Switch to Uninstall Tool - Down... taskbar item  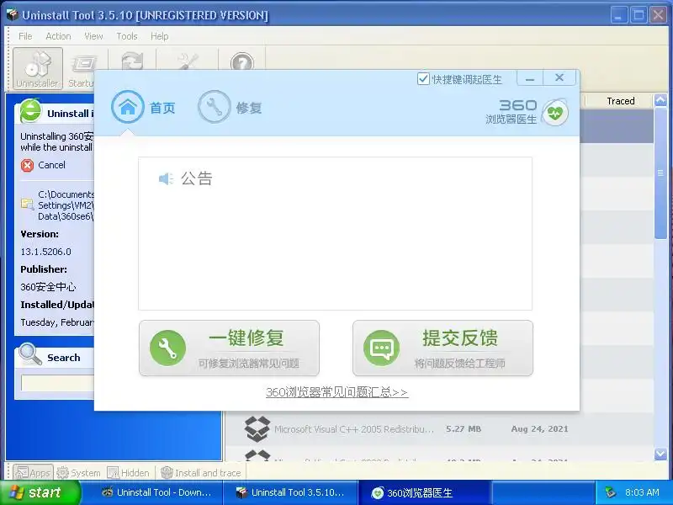coord(156,492)
